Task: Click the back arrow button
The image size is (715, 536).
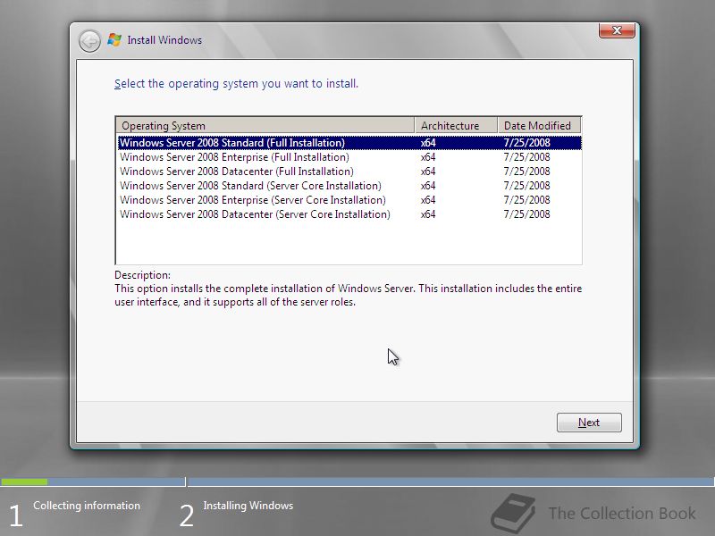Action: 89,41
